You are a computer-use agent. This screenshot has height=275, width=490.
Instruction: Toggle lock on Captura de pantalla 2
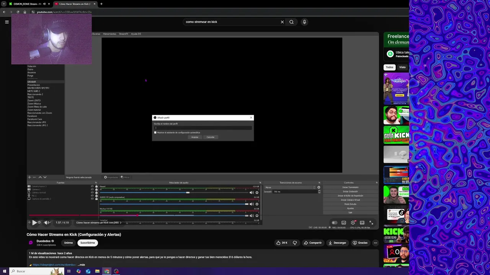coord(96,199)
